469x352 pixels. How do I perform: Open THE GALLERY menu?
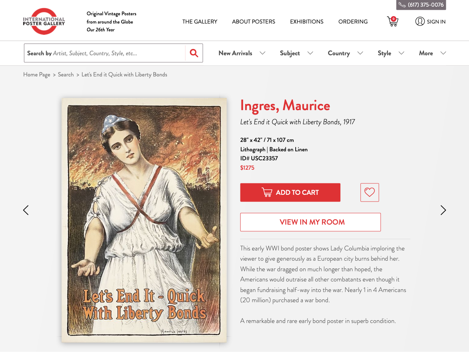tap(200, 22)
